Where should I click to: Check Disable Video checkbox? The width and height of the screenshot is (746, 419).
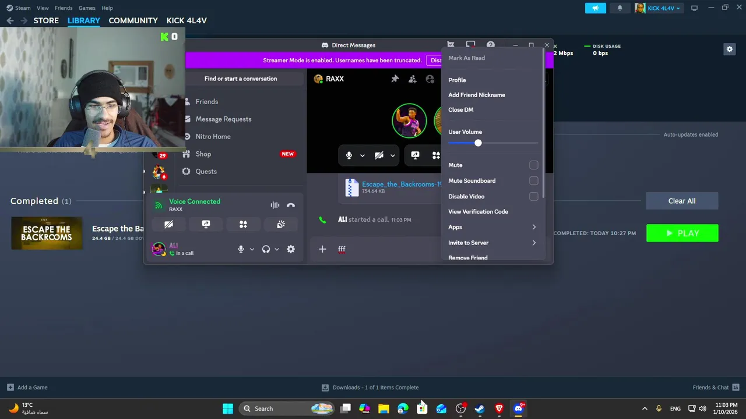pos(533,197)
